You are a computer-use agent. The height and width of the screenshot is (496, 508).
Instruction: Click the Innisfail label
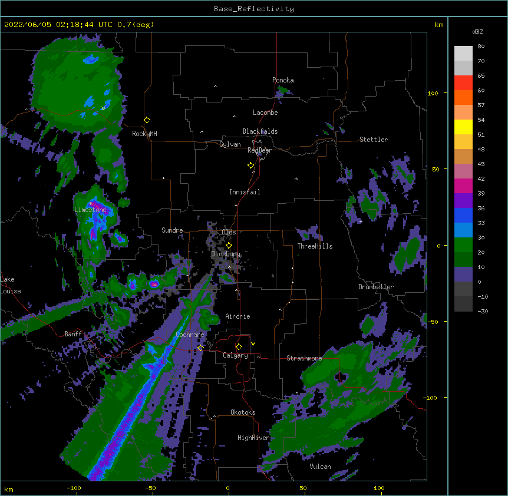click(x=245, y=192)
